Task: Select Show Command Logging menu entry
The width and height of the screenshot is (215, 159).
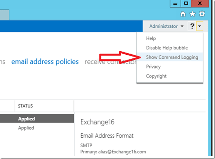Action: coord(172,57)
